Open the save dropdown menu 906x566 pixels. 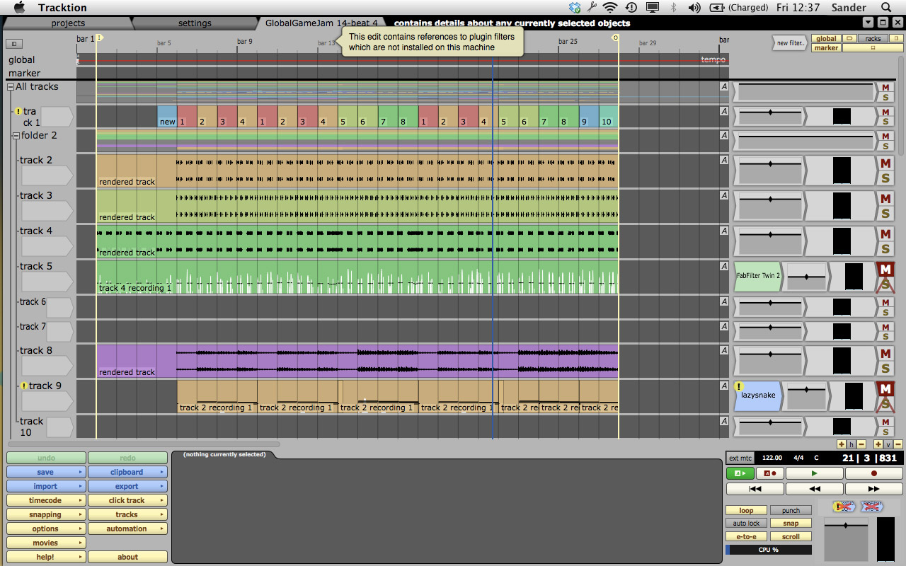46,472
